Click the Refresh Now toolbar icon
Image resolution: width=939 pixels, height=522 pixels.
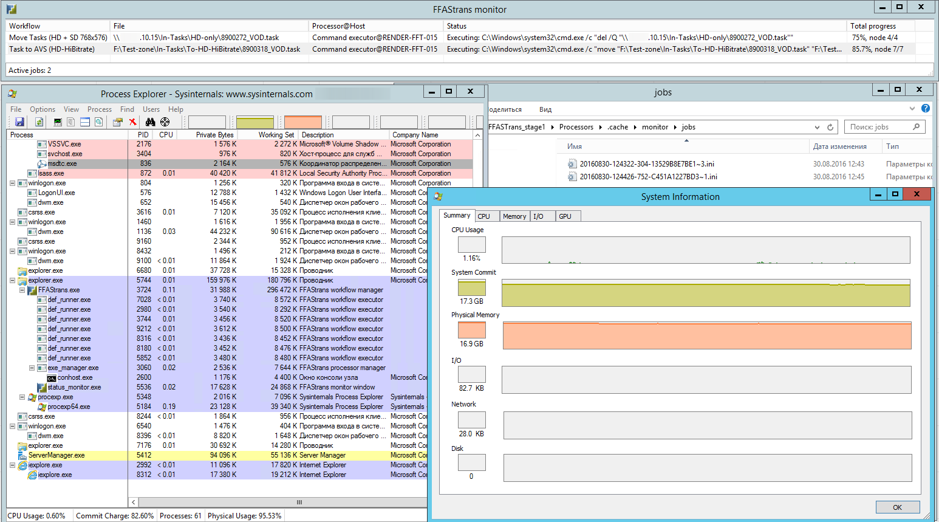tap(39, 122)
